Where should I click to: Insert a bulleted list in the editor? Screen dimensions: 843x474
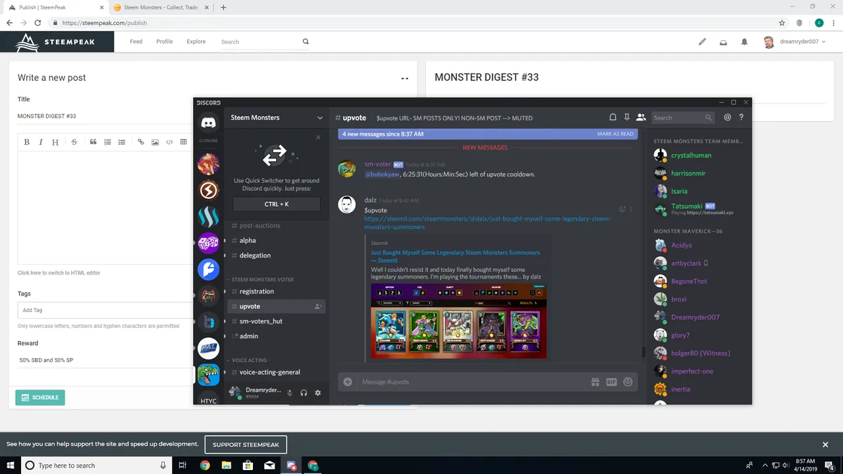[x=122, y=142]
